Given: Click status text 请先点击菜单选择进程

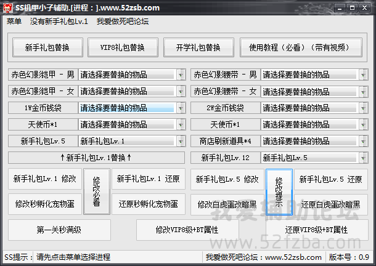Looking at the screenshot, I should [x=73, y=257].
